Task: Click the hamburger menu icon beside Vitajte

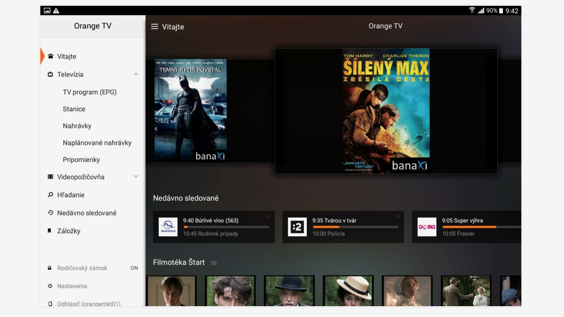Action: [x=154, y=27]
